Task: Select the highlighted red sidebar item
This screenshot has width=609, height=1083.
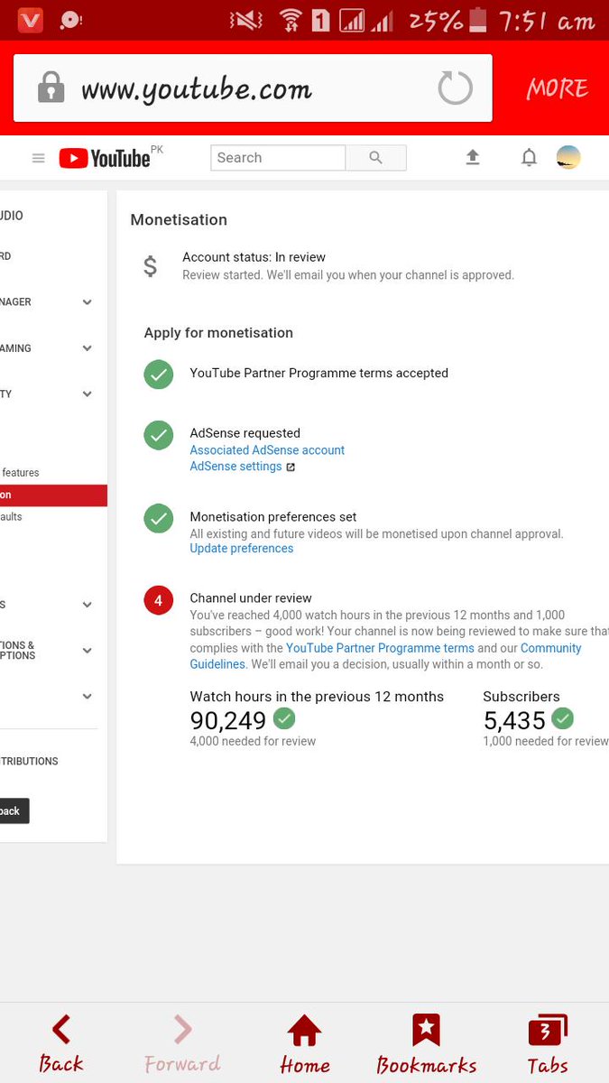Action: pos(53,495)
